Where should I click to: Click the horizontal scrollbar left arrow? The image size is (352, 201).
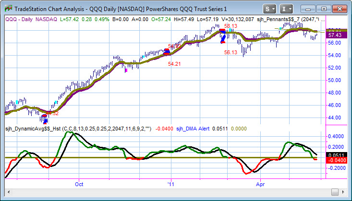9,192
